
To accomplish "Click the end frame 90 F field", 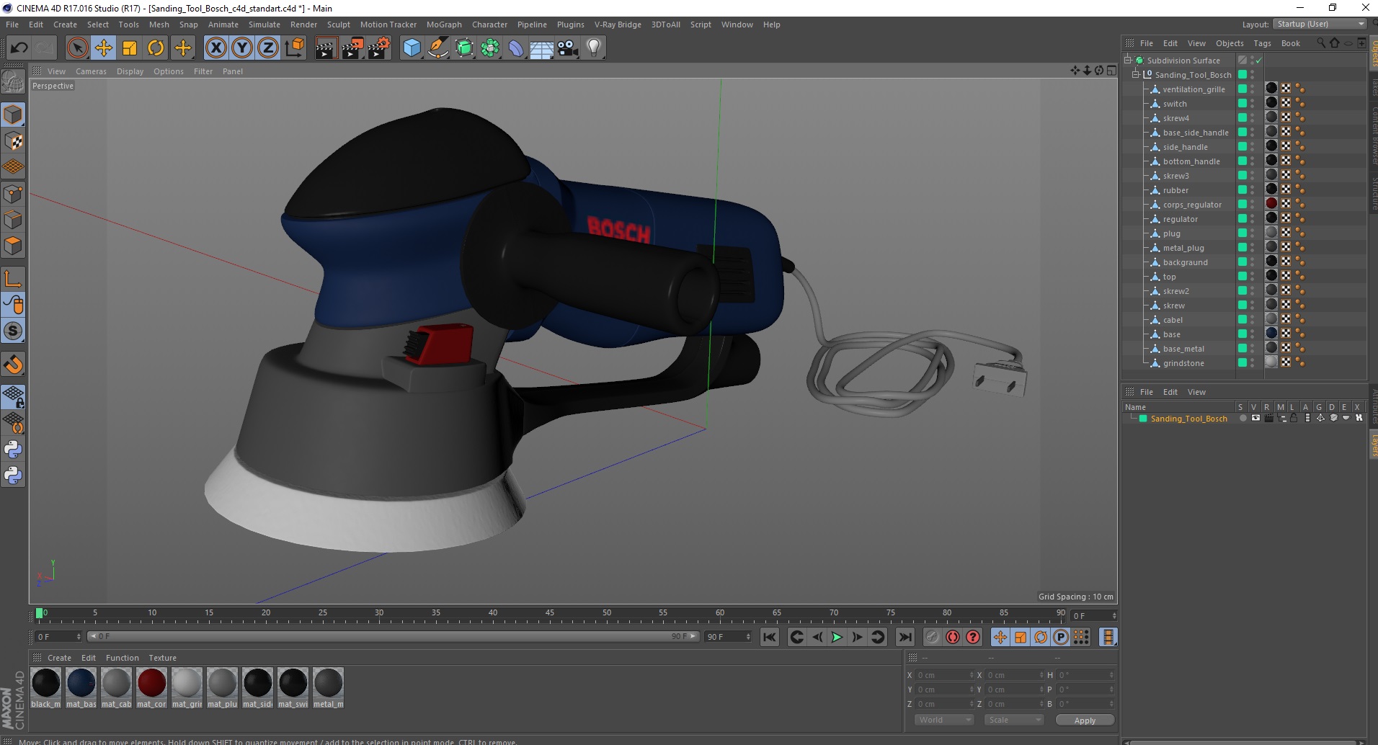I will point(728,637).
